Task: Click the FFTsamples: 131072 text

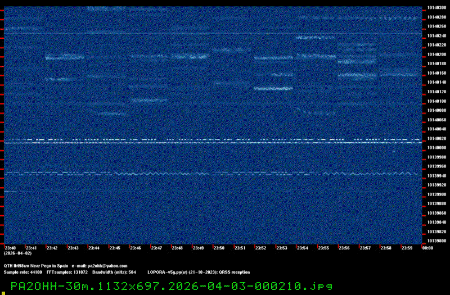Action: (x=67, y=273)
